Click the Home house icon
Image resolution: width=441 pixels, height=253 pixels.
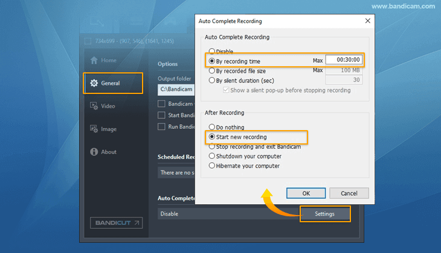[94, 60]
